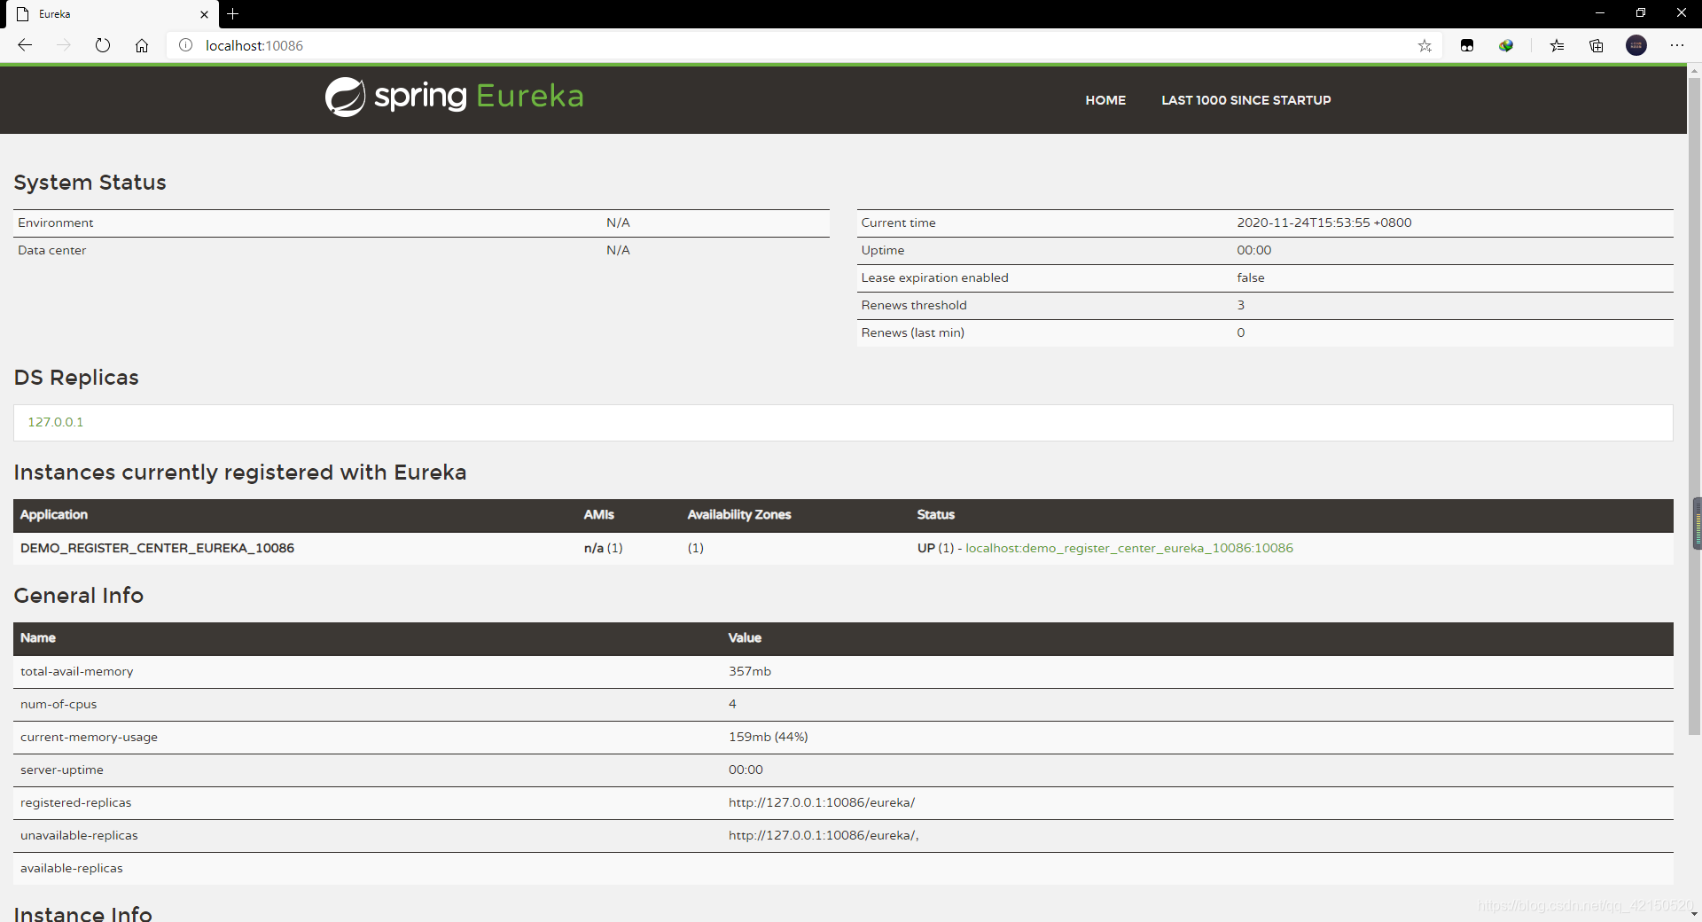Open the 127.0.0.1 DS replica link
1702x922 pixels.
point(56,422)
